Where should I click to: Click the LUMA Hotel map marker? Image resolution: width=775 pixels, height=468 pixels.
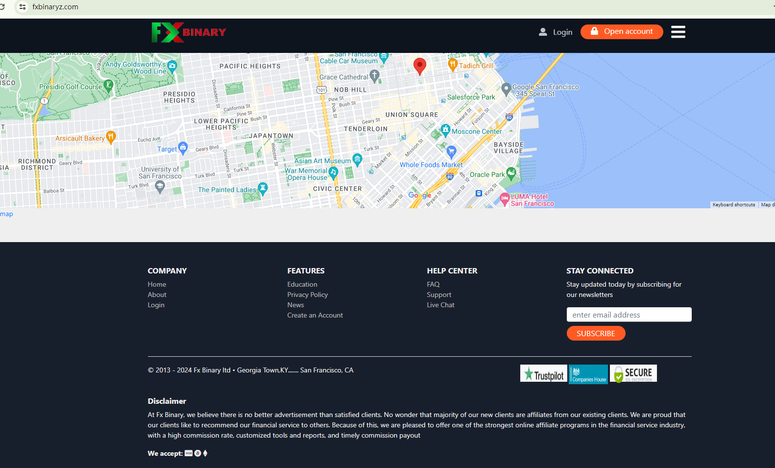click(x=505, y=198)
